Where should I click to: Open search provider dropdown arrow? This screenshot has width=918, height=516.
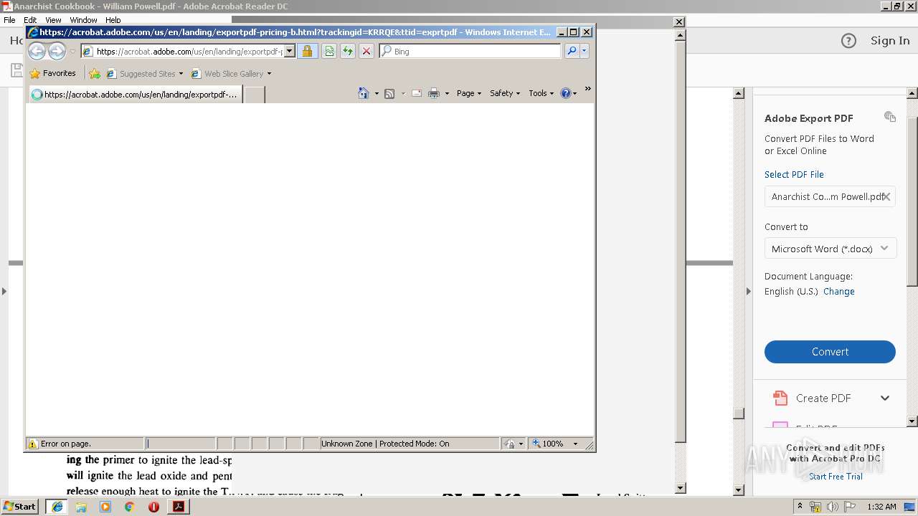pos(585,51)
